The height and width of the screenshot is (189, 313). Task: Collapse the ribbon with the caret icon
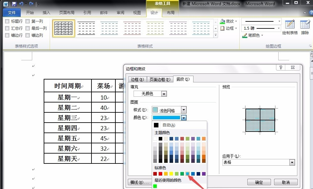point(305,12)
